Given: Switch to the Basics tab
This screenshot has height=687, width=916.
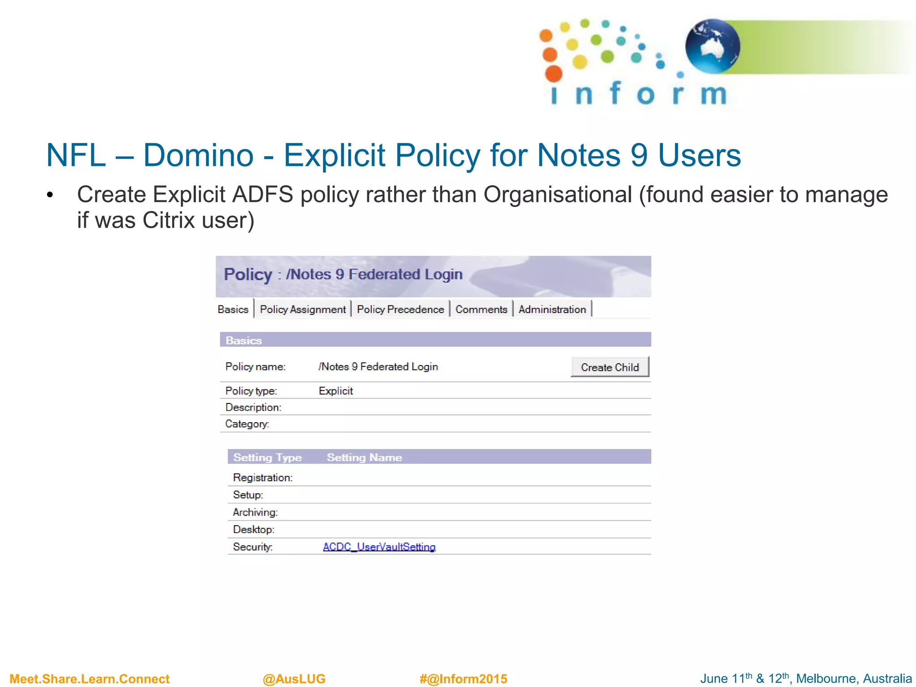Looking at the screenshot, I should [233, 309].
